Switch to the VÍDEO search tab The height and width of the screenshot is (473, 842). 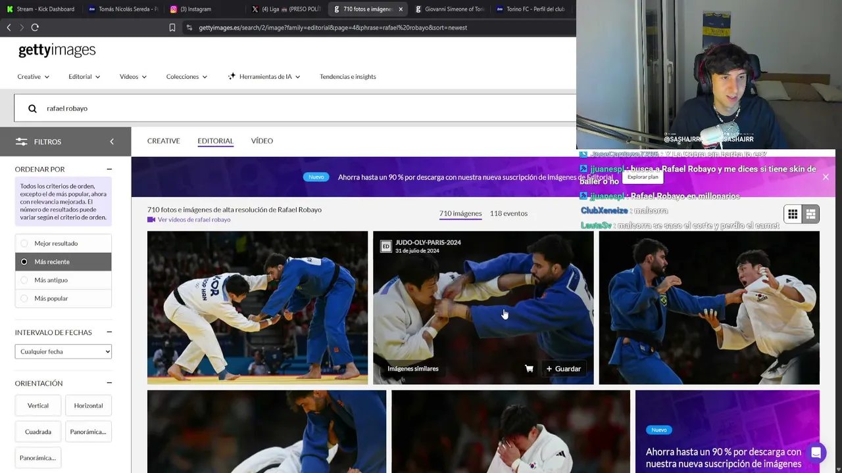click(x=262, y=141)
